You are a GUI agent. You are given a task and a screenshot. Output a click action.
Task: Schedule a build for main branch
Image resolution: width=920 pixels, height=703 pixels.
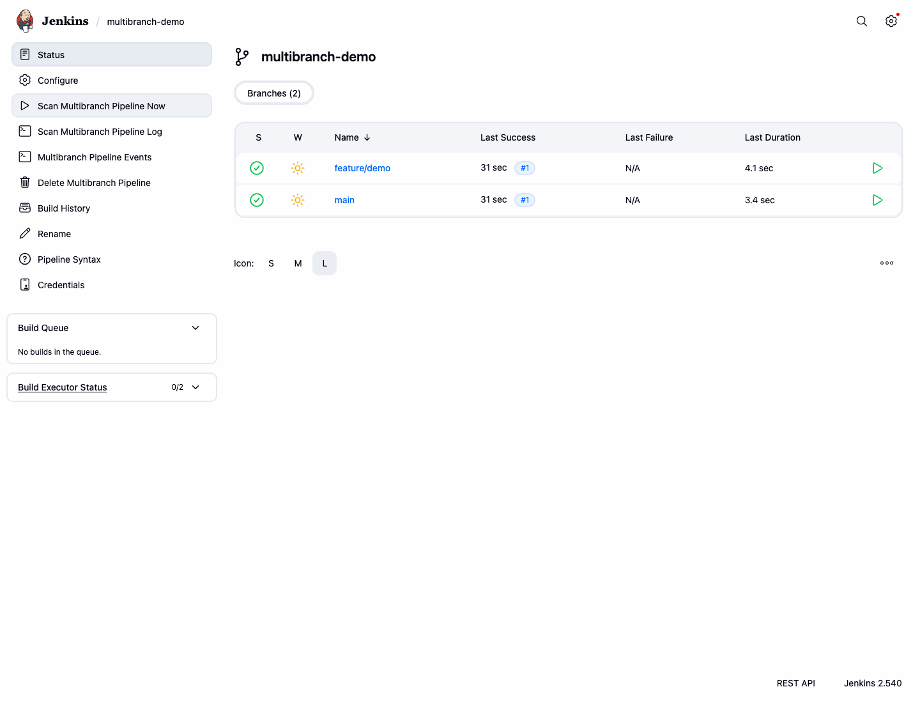point(878,200)
